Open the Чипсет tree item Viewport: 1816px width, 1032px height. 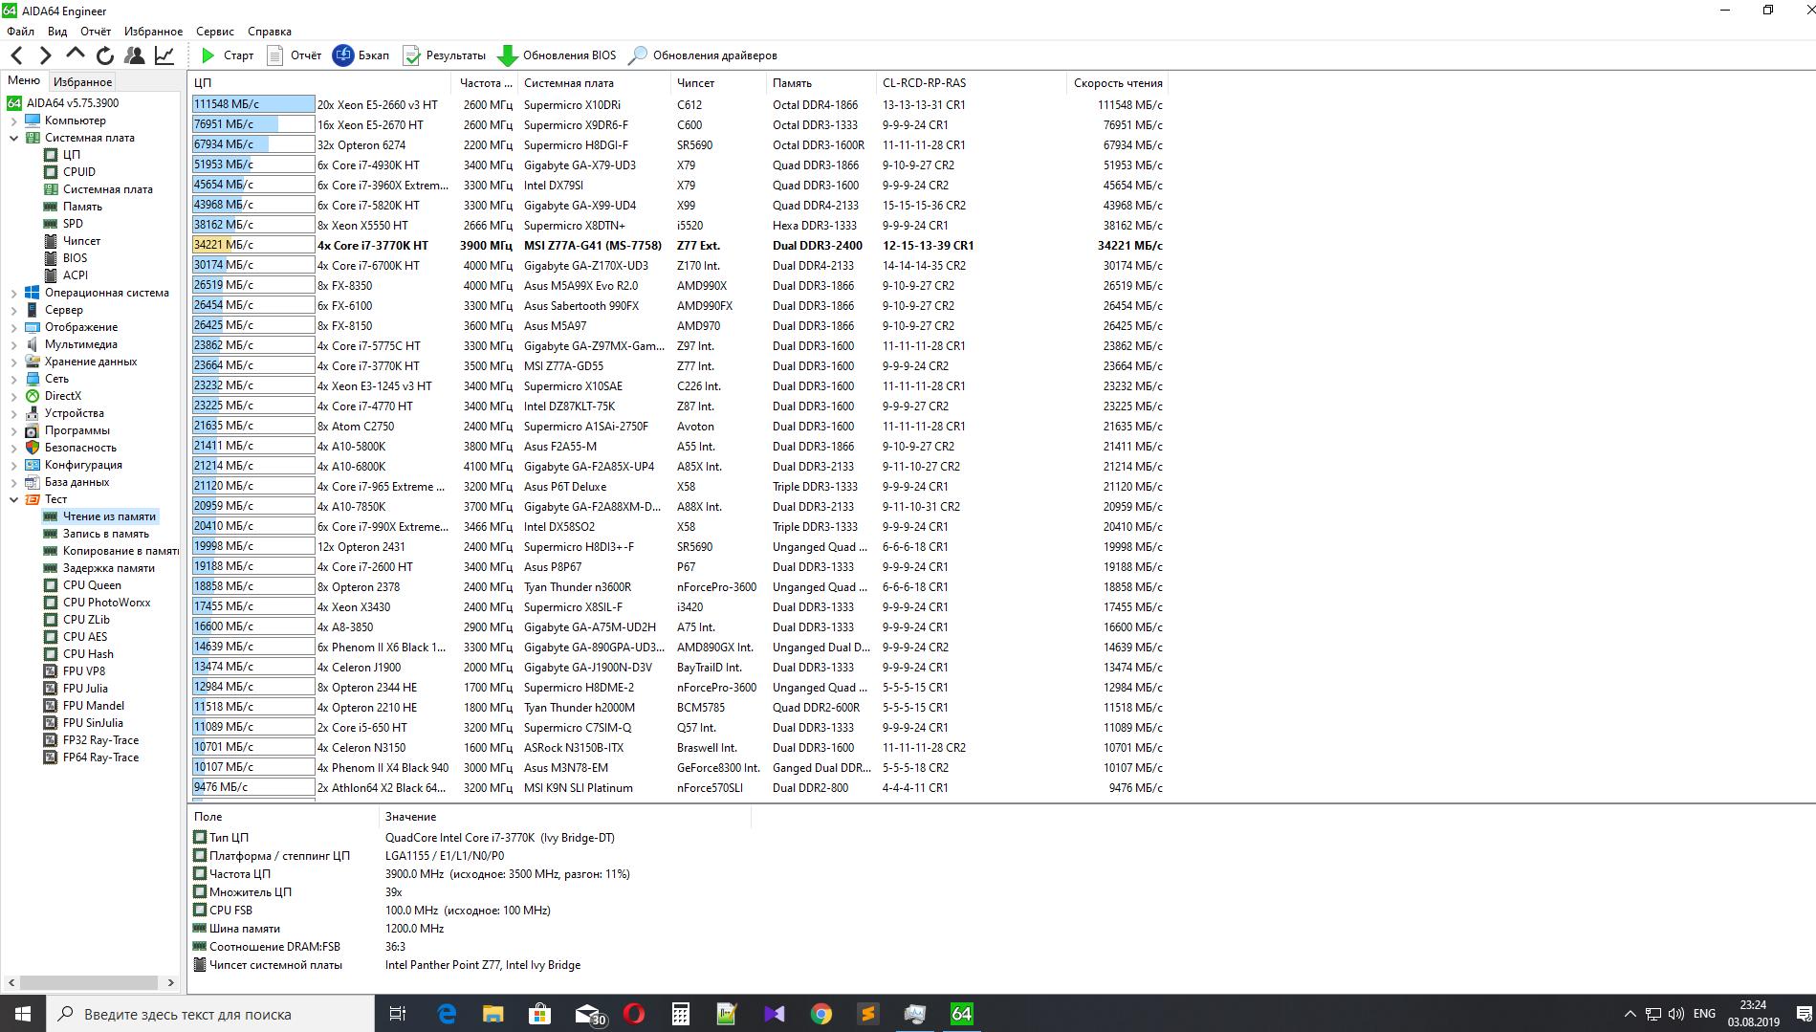click(81, 241)
